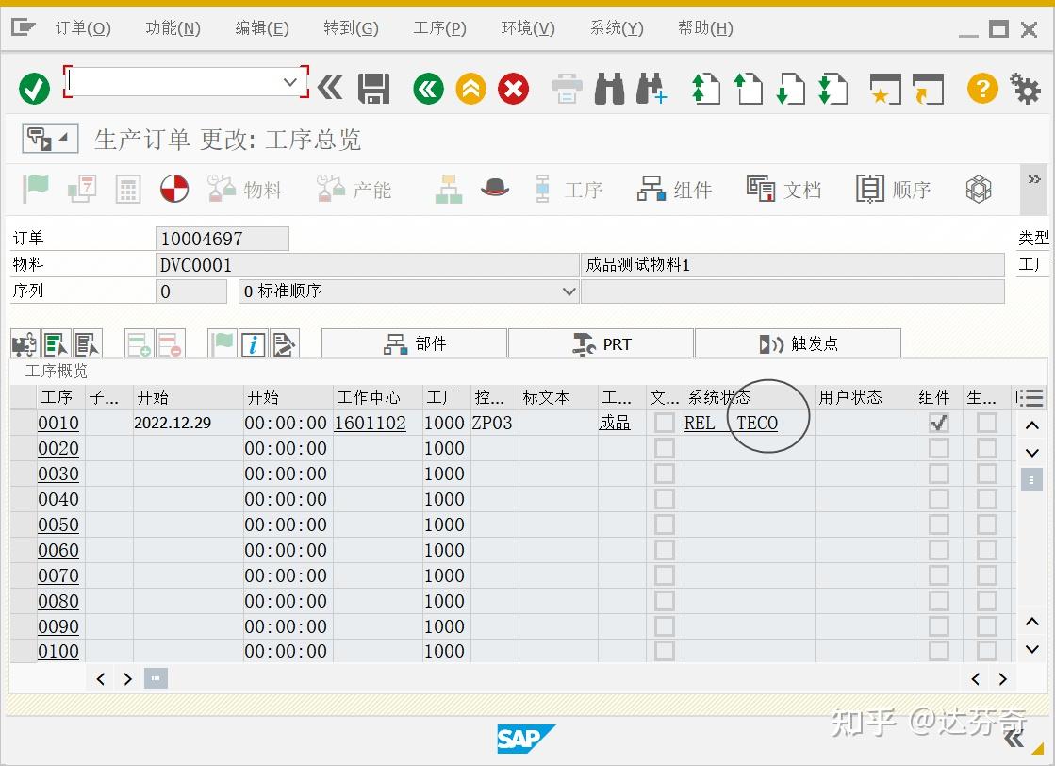Click the TECO system status link
1055x766 pixels.
pos(758,423)
